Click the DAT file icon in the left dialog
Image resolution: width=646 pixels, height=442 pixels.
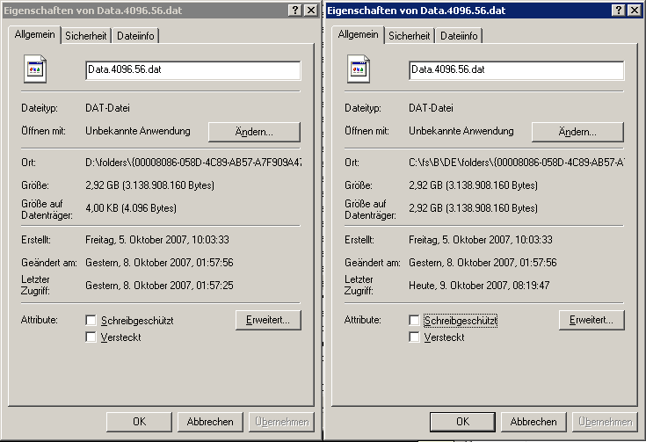[36, 71]
